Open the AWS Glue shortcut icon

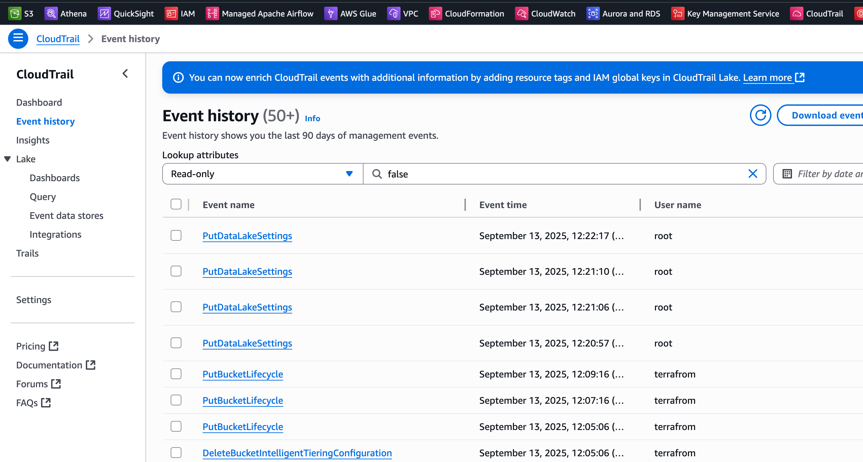(x=331, y=13)
